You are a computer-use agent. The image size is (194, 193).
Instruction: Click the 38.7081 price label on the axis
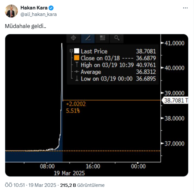point(175,101)
